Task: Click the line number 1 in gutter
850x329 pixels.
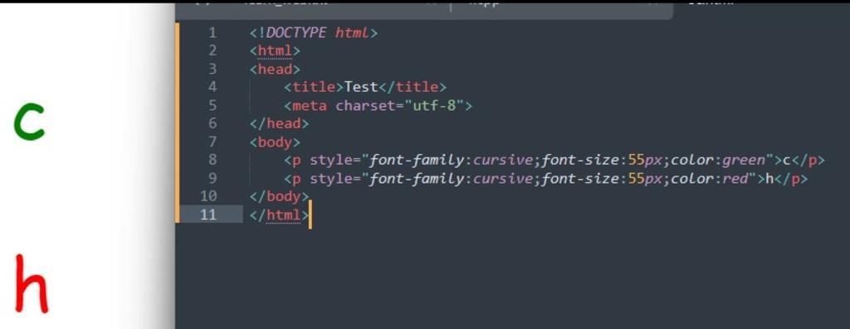Action: coord(212,33)
